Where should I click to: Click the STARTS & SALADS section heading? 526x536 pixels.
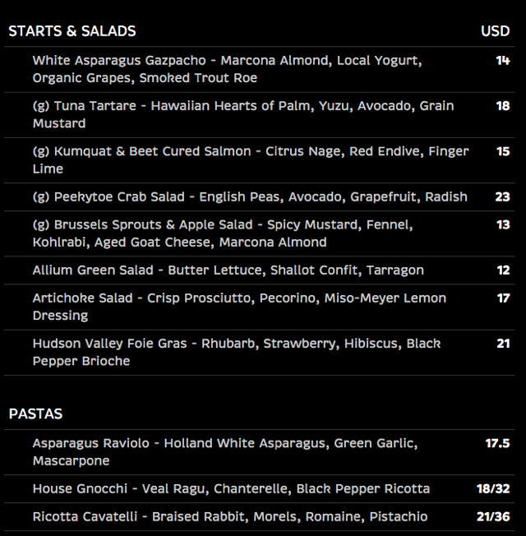72,31
